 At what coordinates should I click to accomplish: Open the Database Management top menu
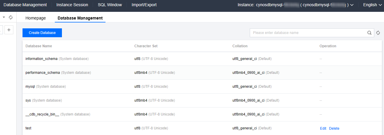(25, 5)
